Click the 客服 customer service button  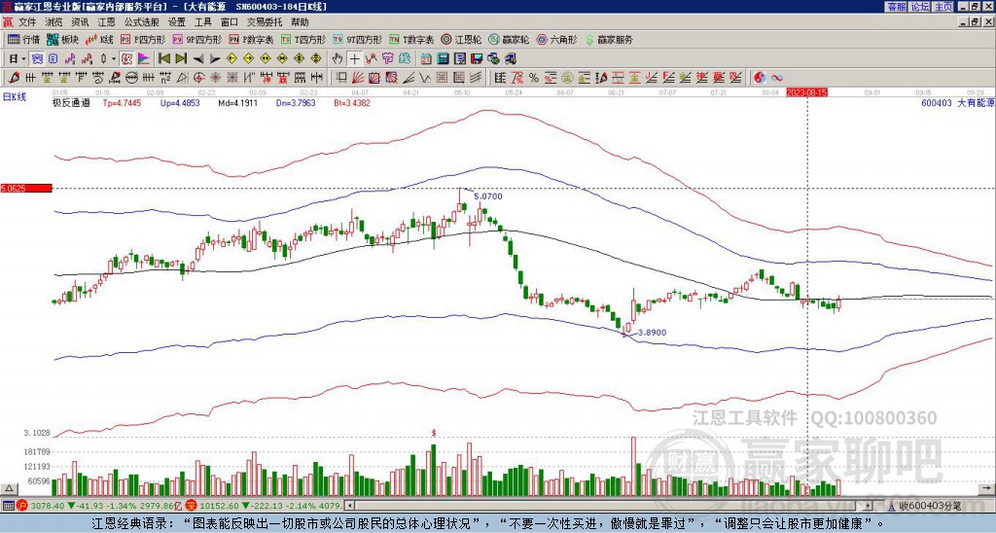[x=897, y=7]
